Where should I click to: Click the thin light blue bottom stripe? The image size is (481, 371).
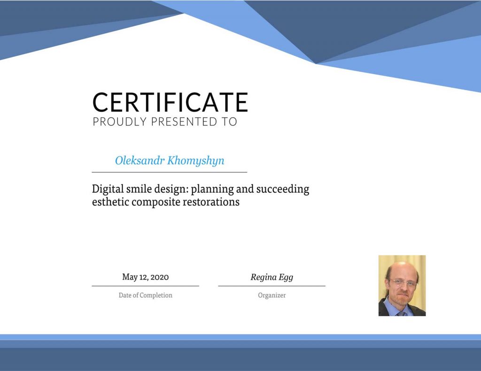coord(240,337)
